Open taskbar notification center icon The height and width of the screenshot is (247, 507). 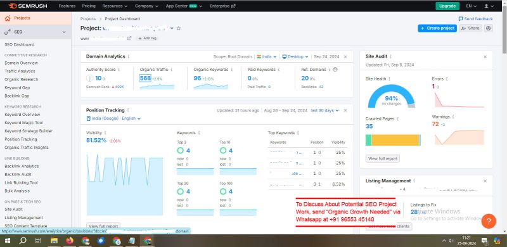click(485, 241)
